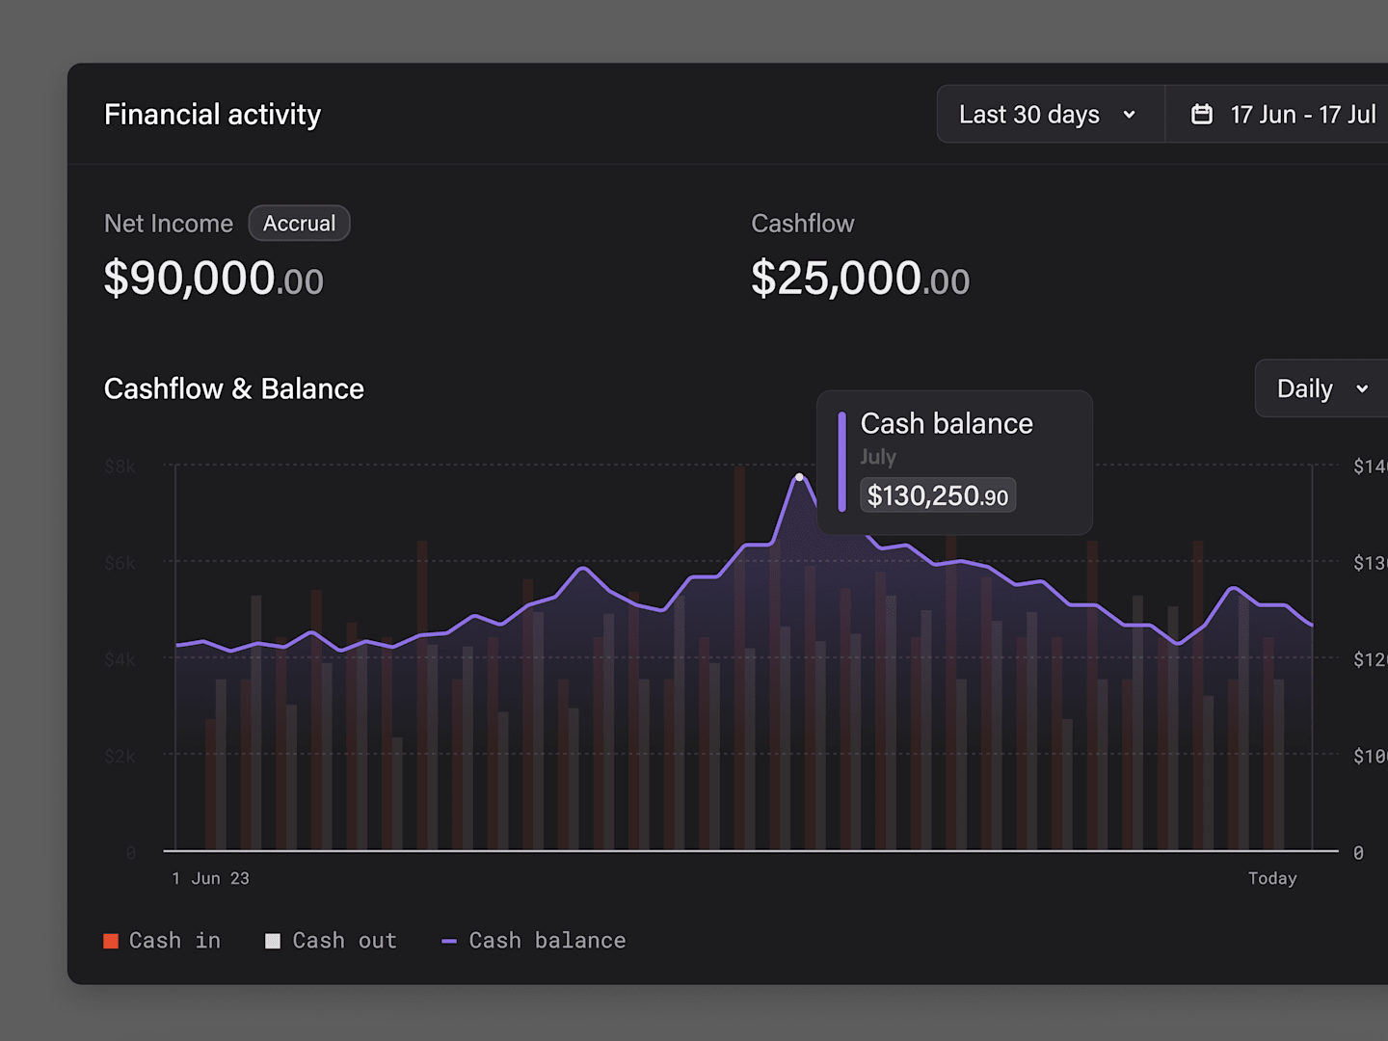Toggle the Cash in series label

174,941
